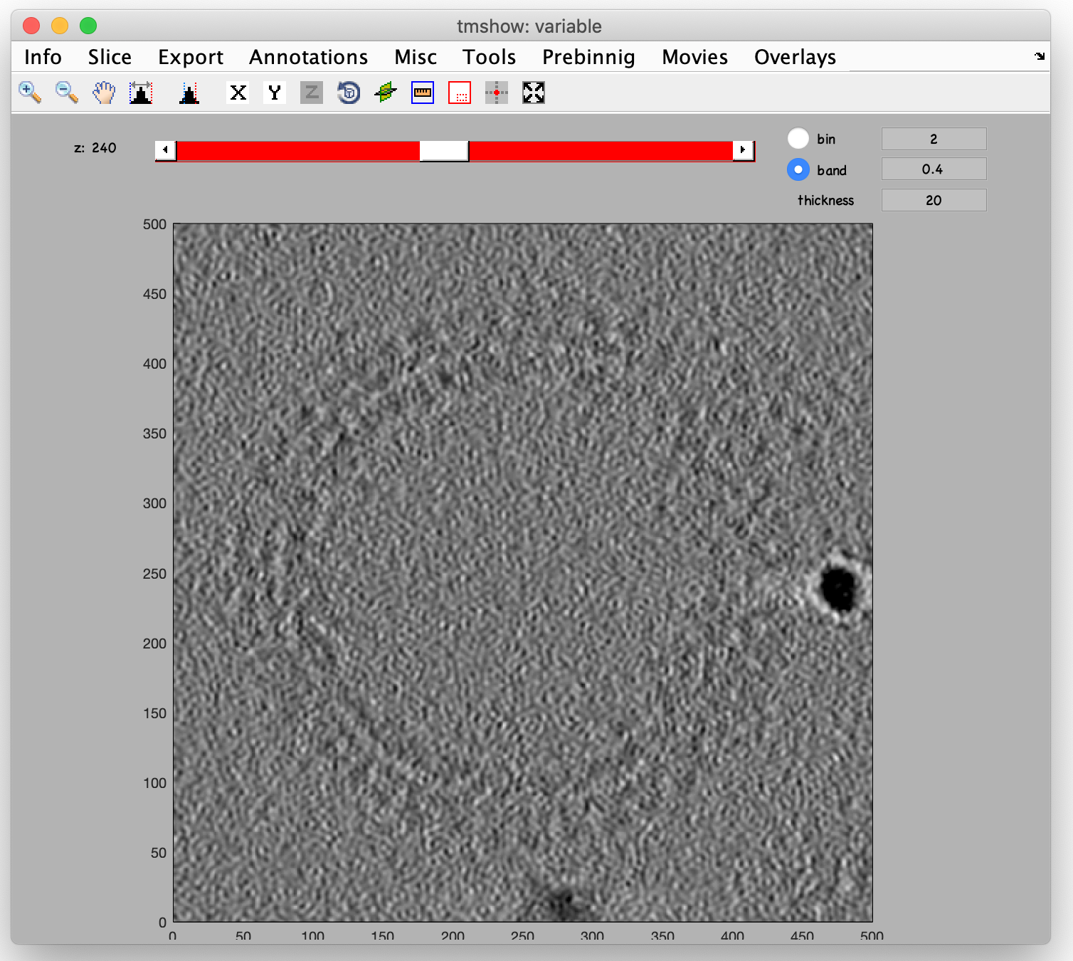Select the bin radio button

(798, 138)
